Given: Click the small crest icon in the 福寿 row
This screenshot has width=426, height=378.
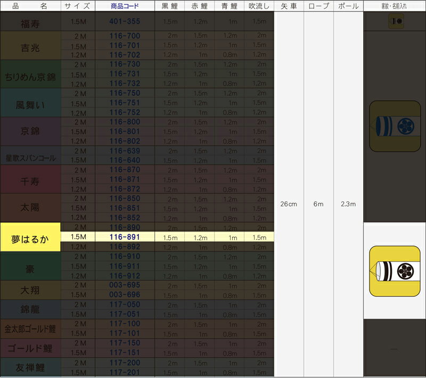Looking at the screenshot, I should [396, 21].
